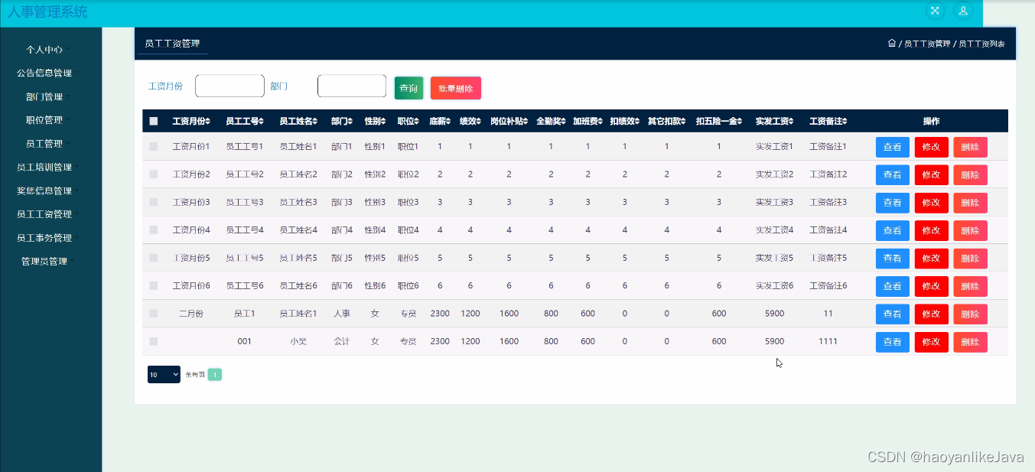Expand 奖惩信息管理 sidebar menu

[47, 190]
